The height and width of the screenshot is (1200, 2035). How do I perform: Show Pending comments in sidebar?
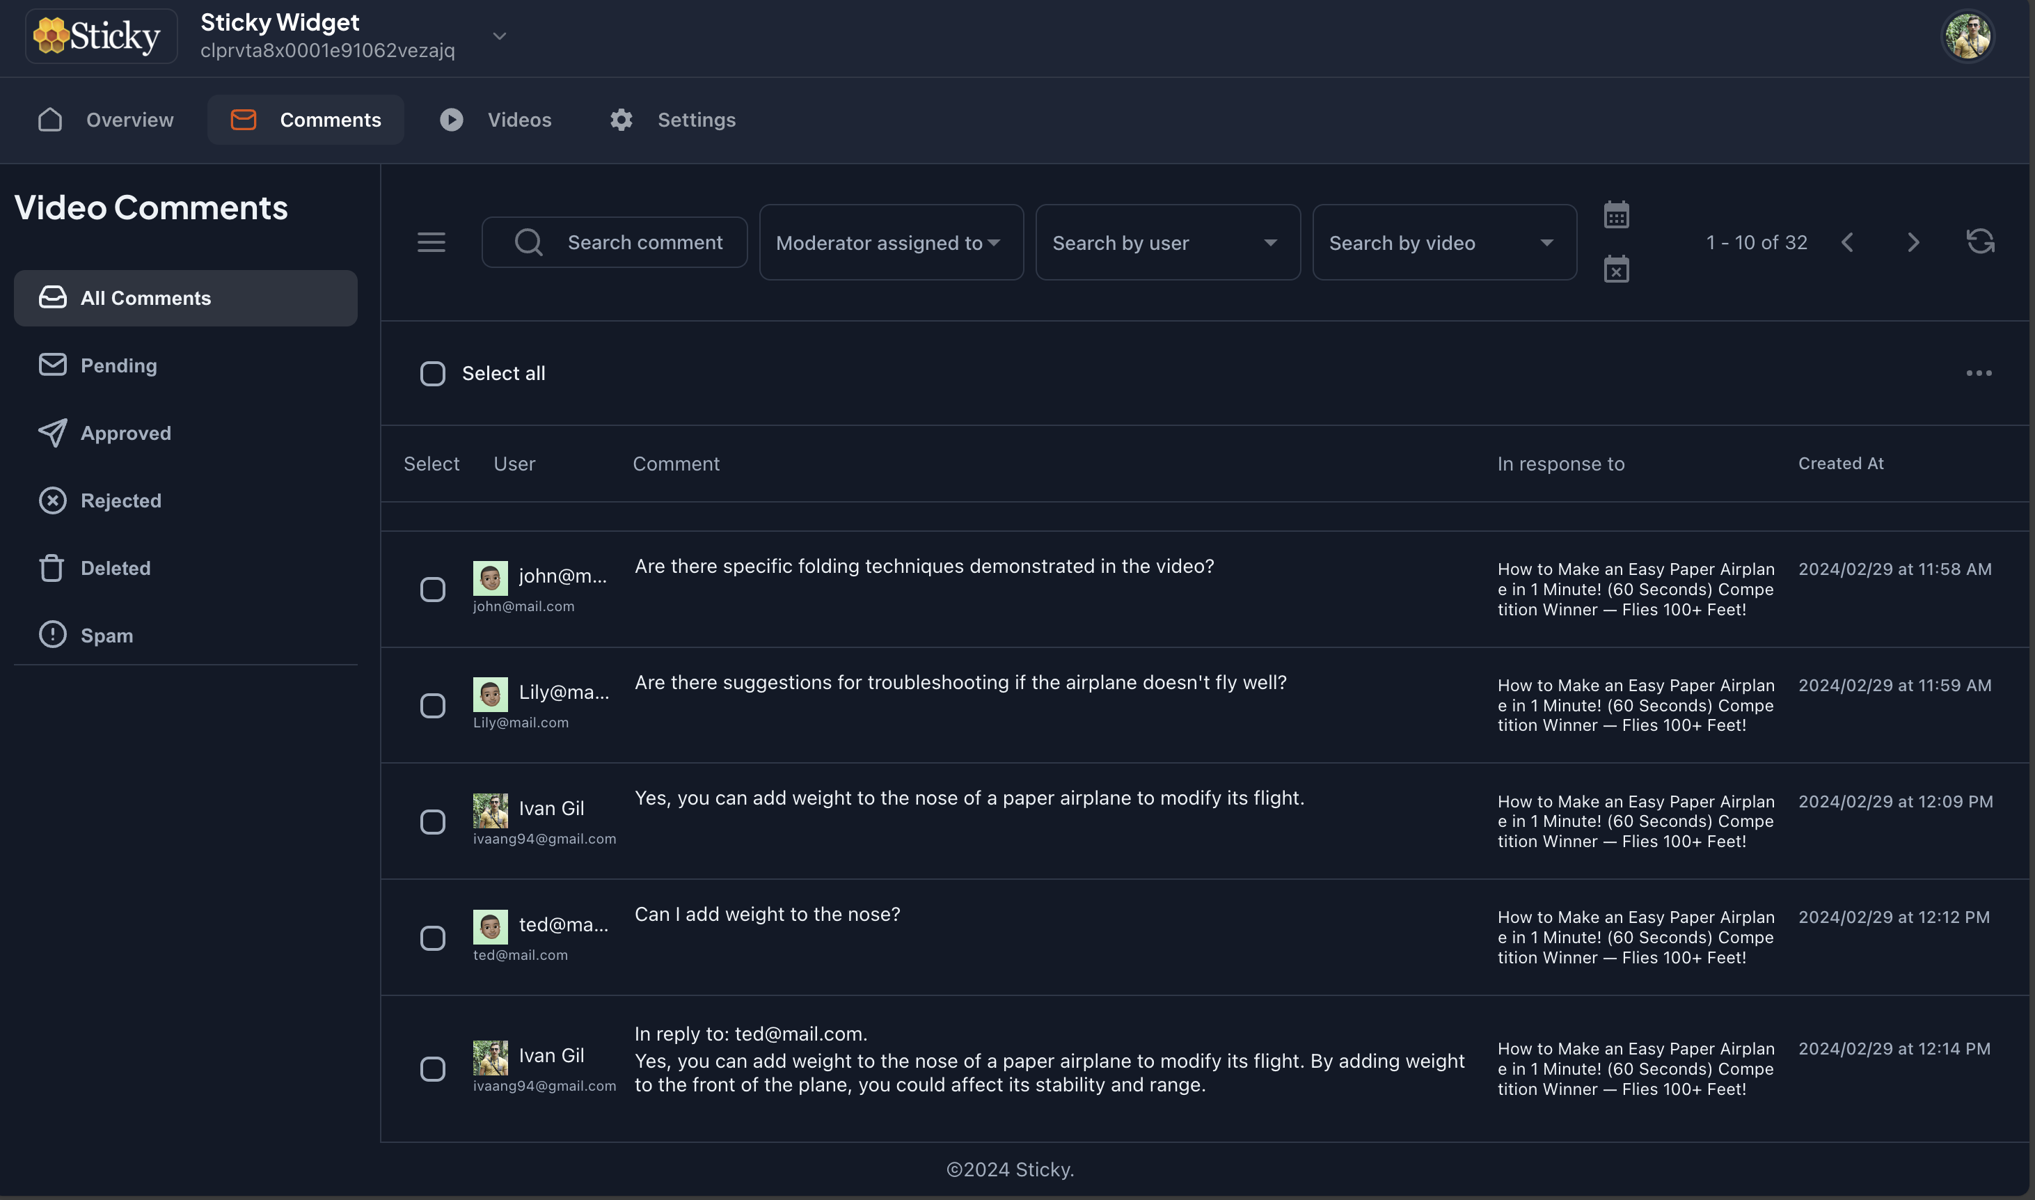point(119,365)
